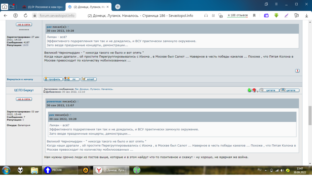This screenshot has height=182, width=312.
Task: Click pav in the top quote header
Action: pyautogui.click(x=49, y=27)
